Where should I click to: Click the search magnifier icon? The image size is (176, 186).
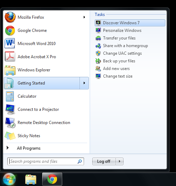[x=80, y=161]
